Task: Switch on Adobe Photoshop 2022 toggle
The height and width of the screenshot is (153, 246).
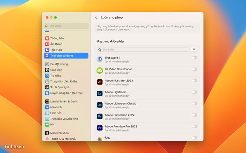Action: point(194,115)
